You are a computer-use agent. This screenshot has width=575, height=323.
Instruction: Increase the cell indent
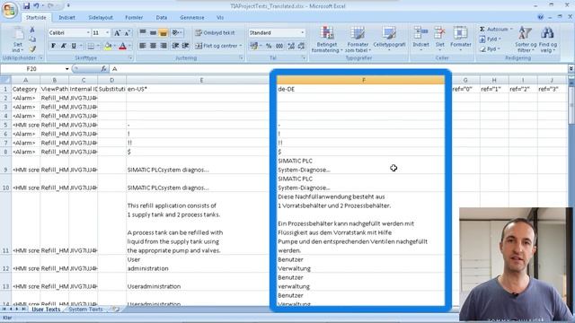(186, 46)
